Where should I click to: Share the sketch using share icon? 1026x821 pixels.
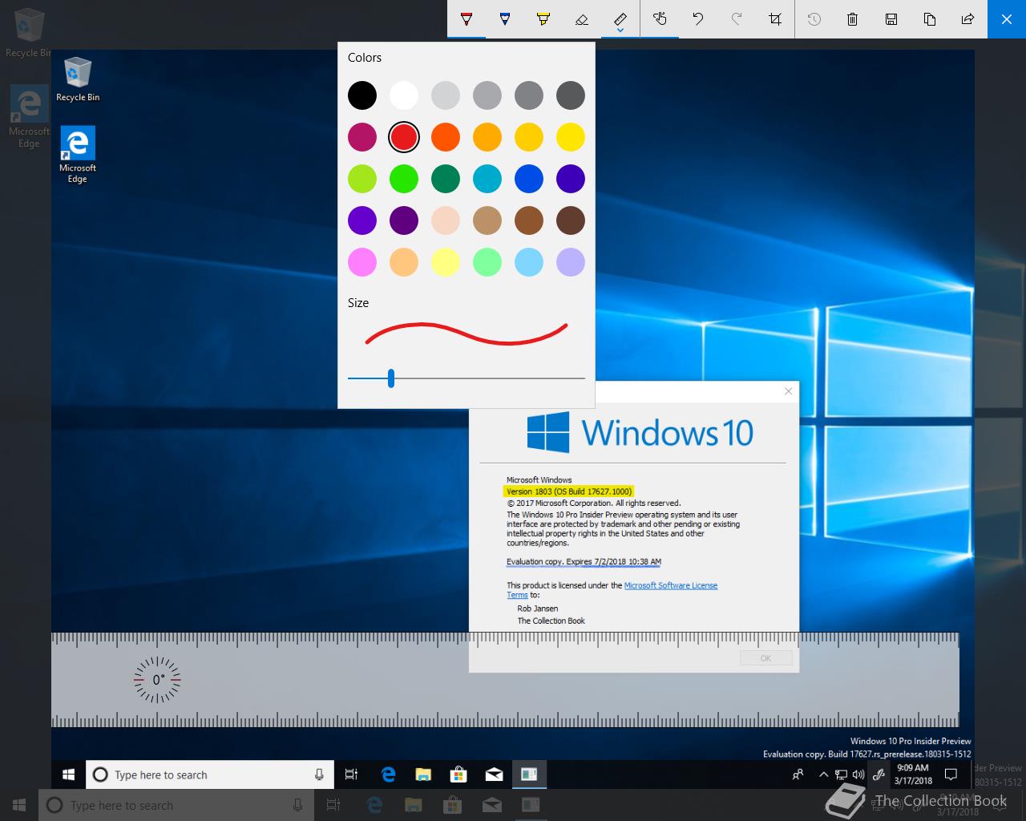[x=968, y=18]
